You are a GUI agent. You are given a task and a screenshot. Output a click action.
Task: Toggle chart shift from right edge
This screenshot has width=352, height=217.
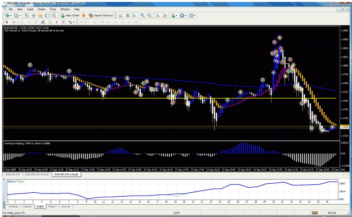click(165, 16)
